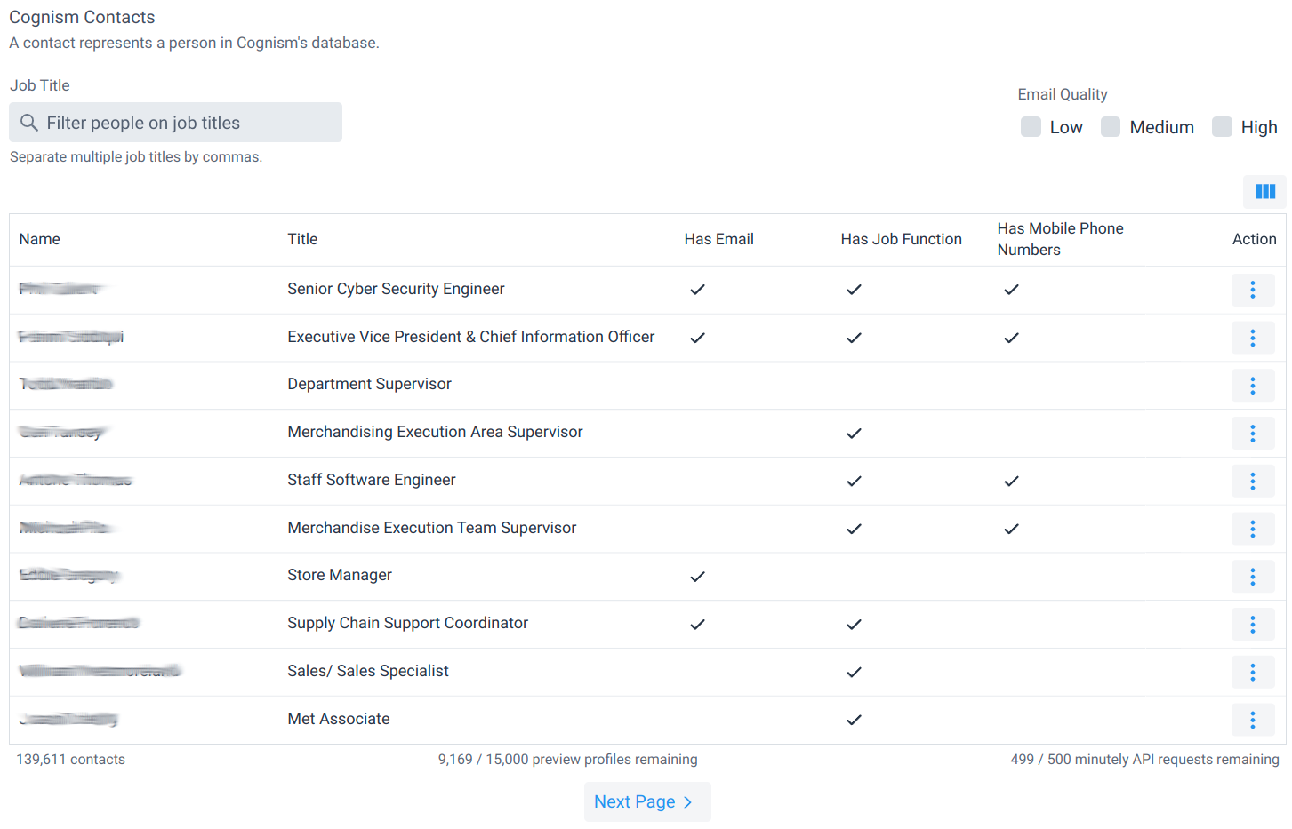
Task: Select the Senior Cyber Security Engineer title
Action: [396, 289]
